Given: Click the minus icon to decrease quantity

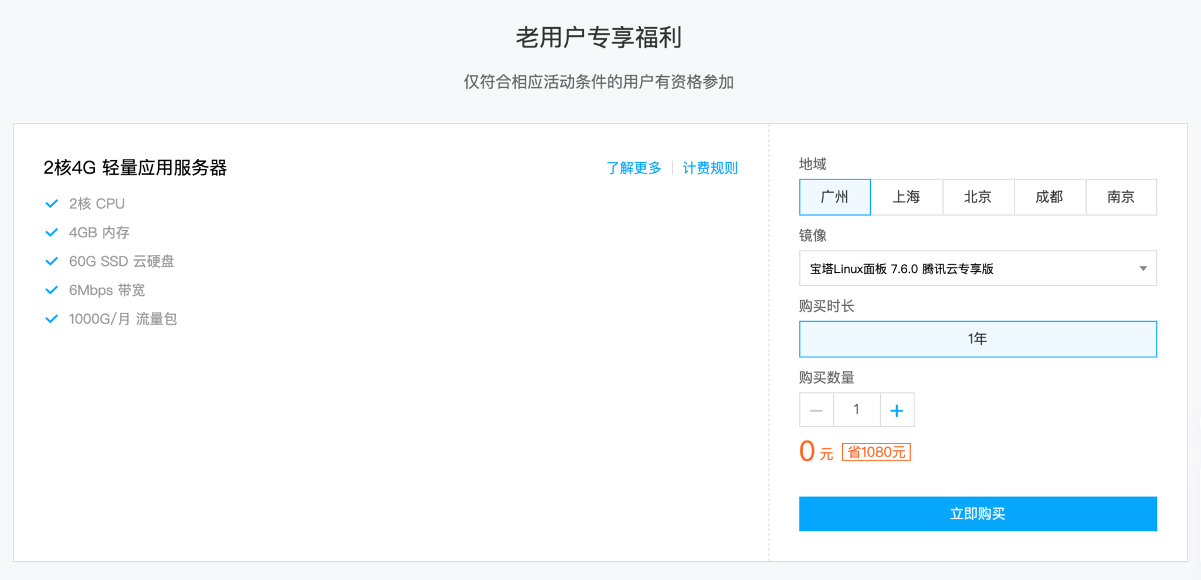Looking at the screenshot, I should click(x=816, y=410).
